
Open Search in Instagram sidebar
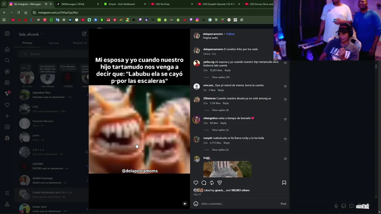7,61
